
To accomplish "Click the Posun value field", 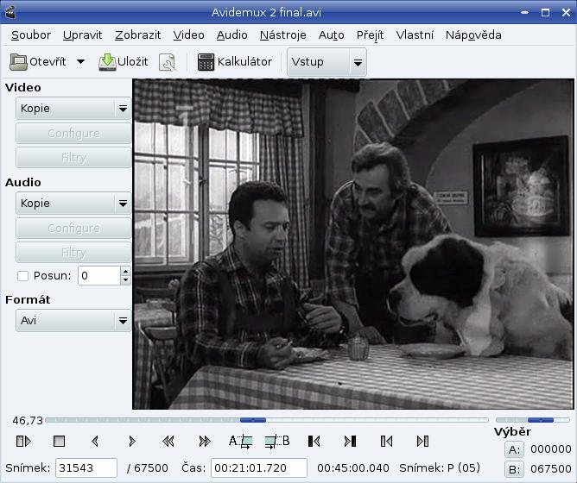I will [x=99, y=276].
